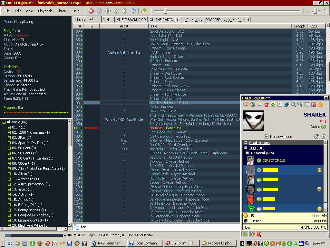Click the playlist search field containing 'fan'
The width and height of the screenshot is (330, 248).
point(155,227)
